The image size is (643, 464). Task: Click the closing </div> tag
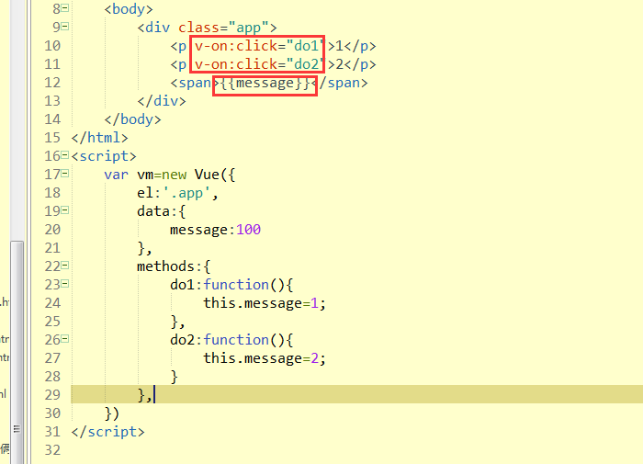click(x=162, y=101)
